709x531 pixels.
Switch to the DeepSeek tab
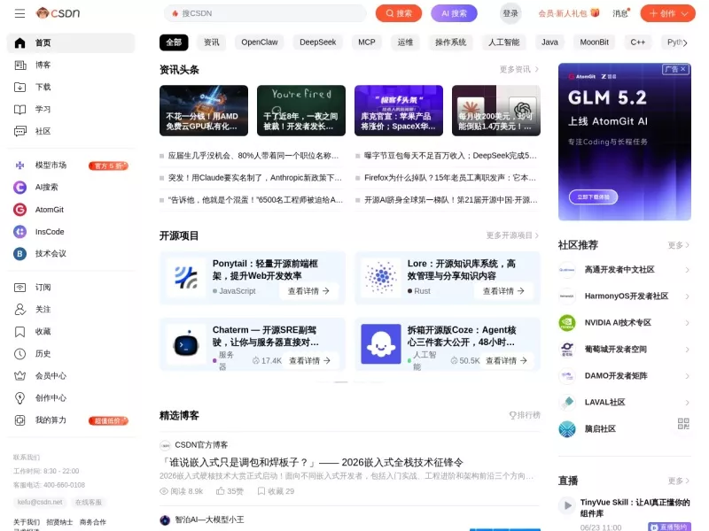tap(318, 42)
